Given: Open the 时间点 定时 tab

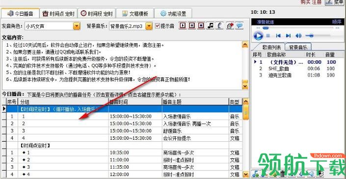Looking at the screenshot, I should pos(58,13).
